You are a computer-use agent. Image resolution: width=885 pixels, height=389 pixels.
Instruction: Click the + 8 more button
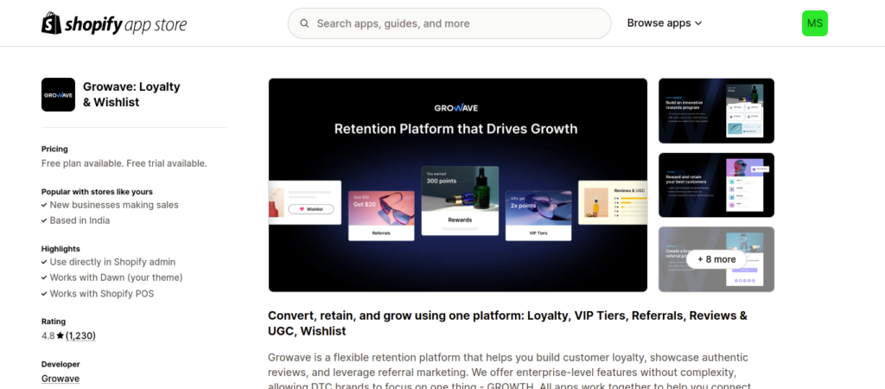coord(716,259)
